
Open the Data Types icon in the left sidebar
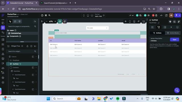point(3,44)
